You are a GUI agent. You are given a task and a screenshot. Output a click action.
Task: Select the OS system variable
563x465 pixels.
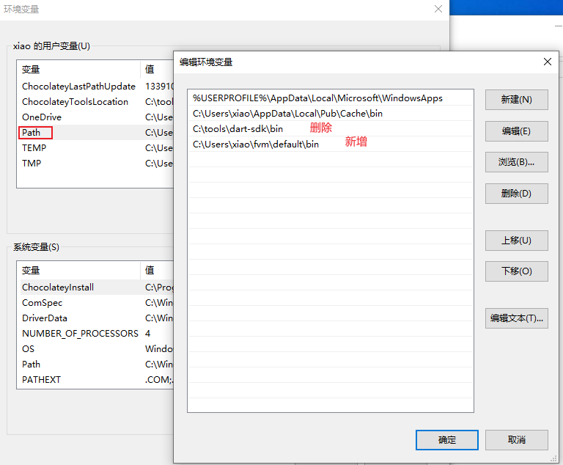click(x=96, y=349)
